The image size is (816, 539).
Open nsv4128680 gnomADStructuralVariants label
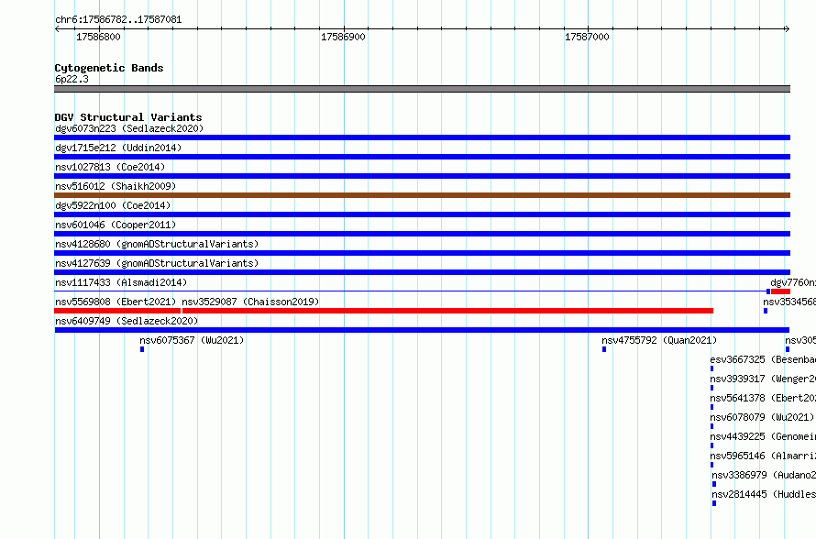(157, 244)
